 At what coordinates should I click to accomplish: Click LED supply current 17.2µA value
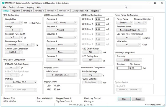pos(57,86)
